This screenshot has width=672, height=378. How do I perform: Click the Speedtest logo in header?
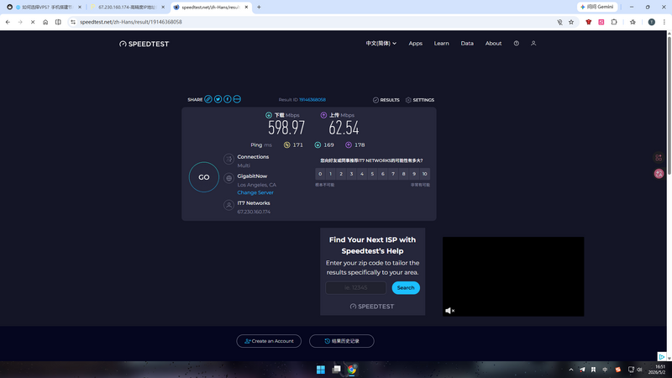144,44
